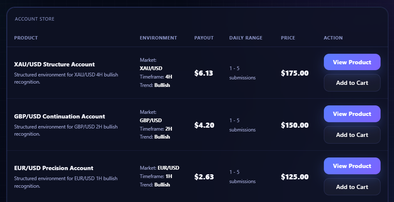Click the XAU/USD Structure Account title
Viewport: 394px width, 202px height.
[54, 64]
